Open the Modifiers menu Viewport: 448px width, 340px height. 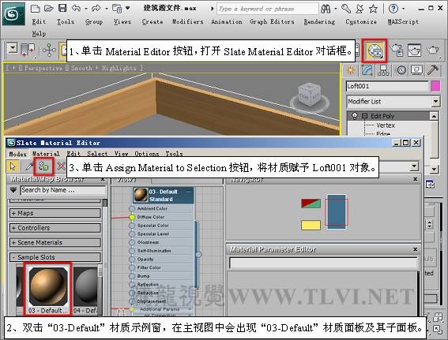click(x=187, y=21)
